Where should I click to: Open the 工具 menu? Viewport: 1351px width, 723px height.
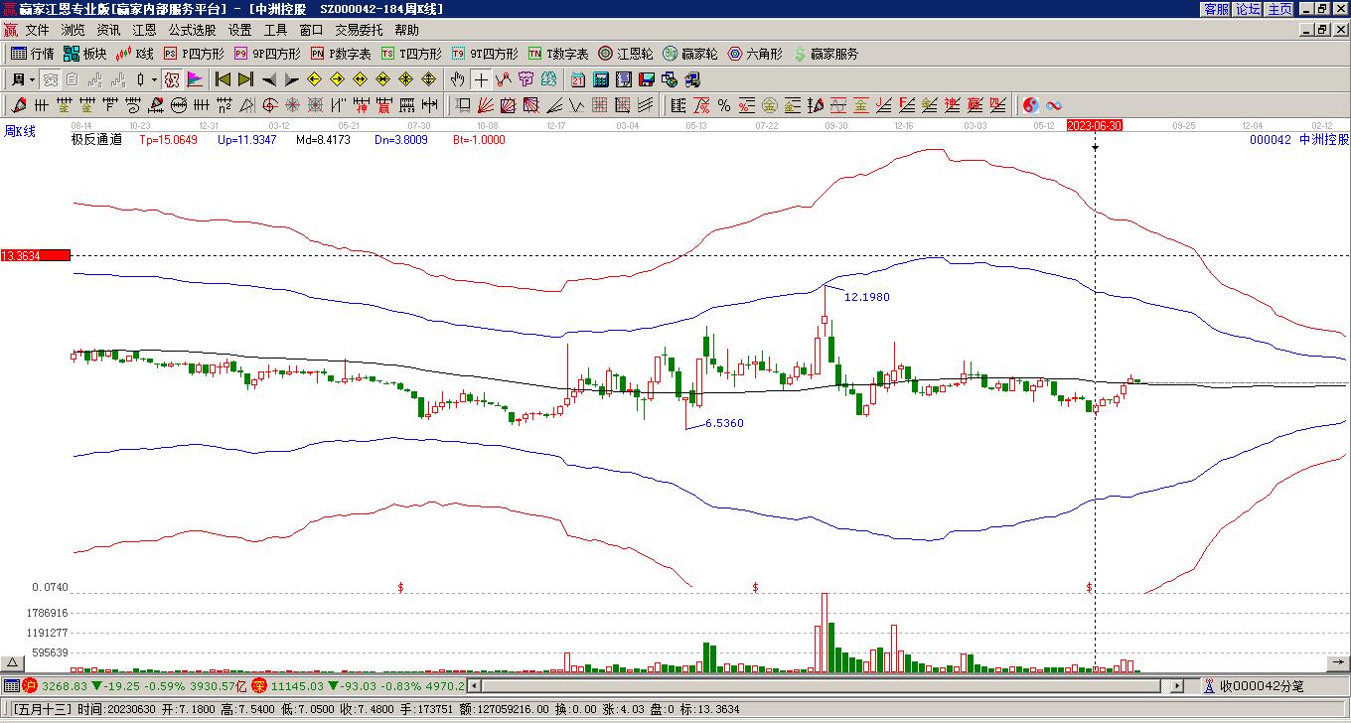(x=275, y=30)
